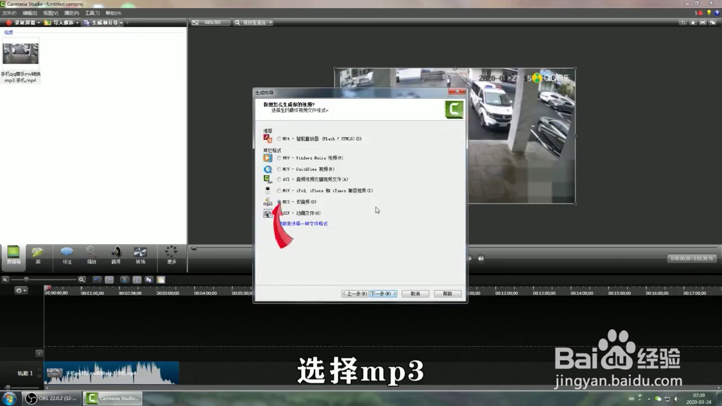The height and width of the screenshot is (406, 722).
Task: Choose the AVI 音频视频交错 format option
Action: (279, 179)
